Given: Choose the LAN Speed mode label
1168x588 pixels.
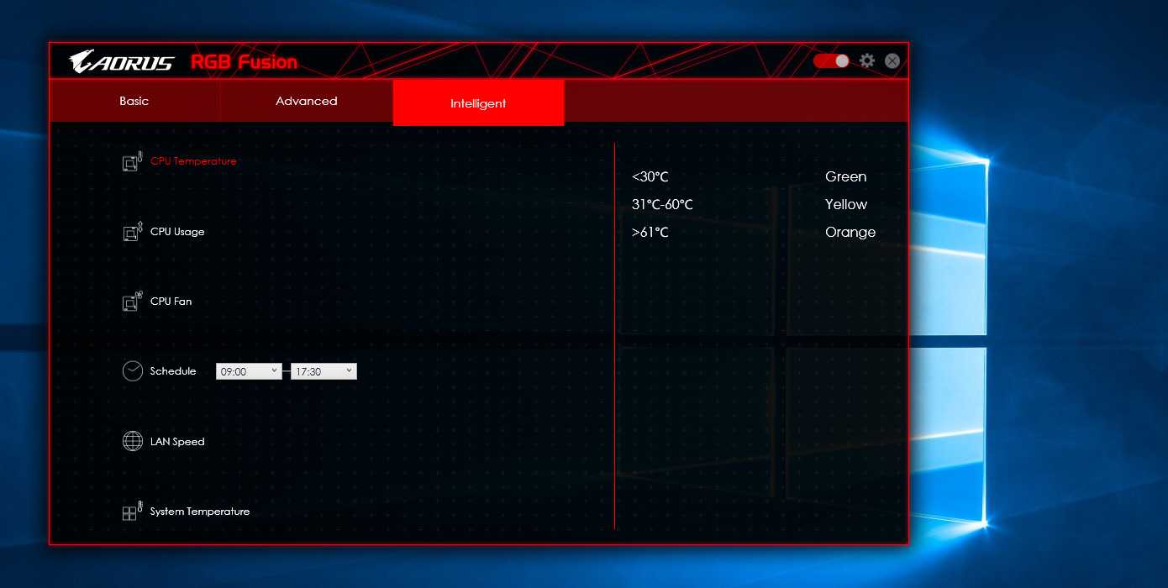Looking at the screenshot, I should coord(177,442).
